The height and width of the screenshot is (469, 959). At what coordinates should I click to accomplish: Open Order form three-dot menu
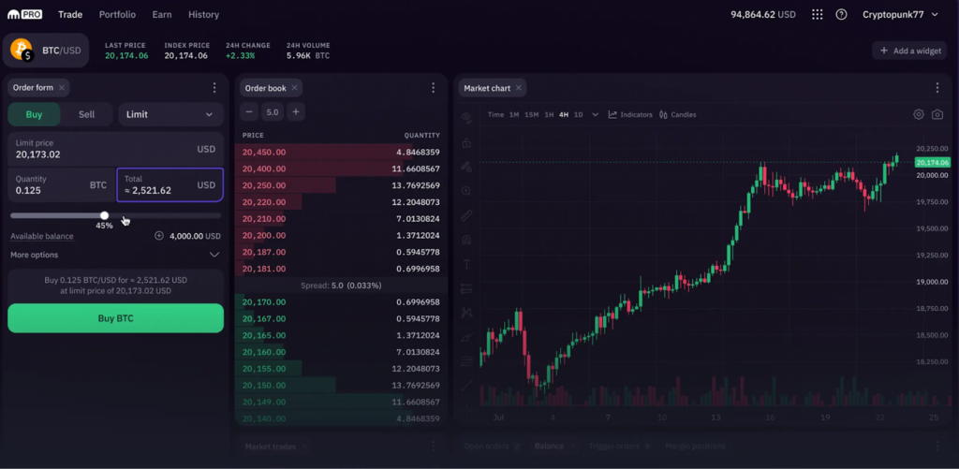[x=214, y=88]
